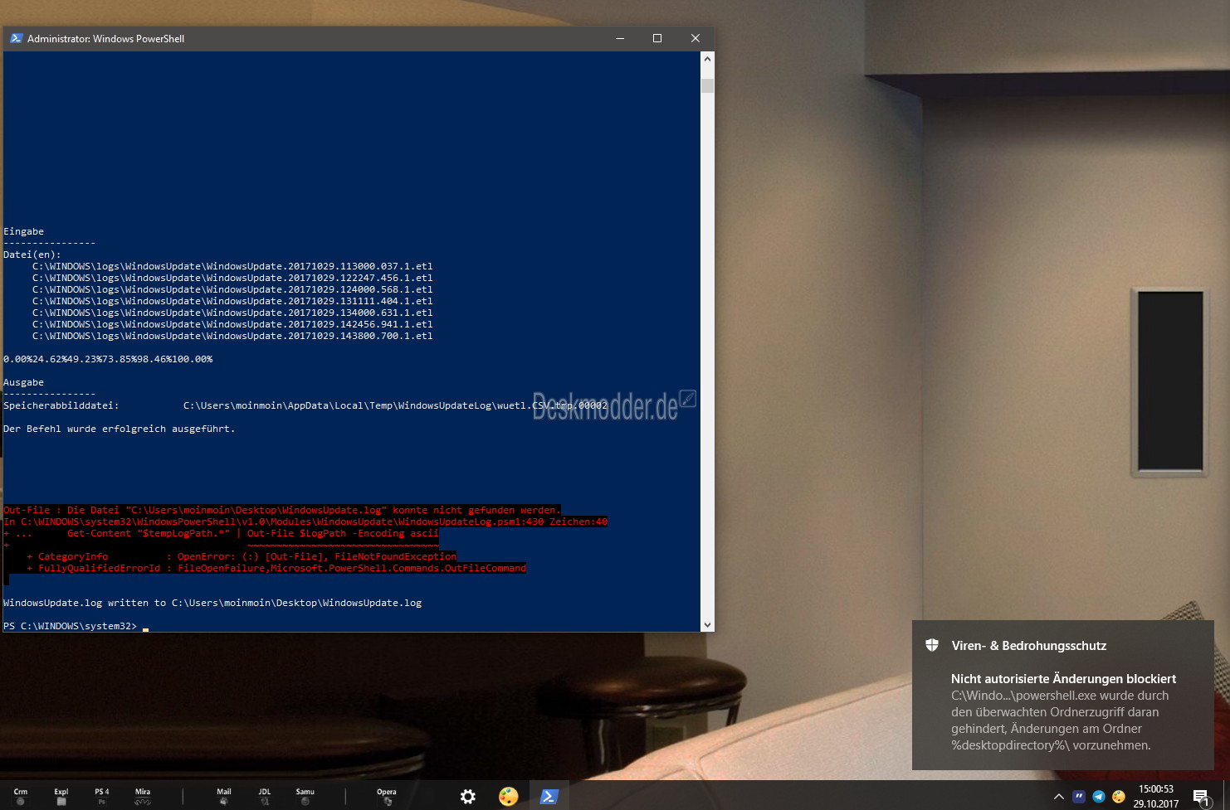This screenshot has width=1230, height=810.
Task: Launch Opera from the taskbar
Action: point(387,797)
